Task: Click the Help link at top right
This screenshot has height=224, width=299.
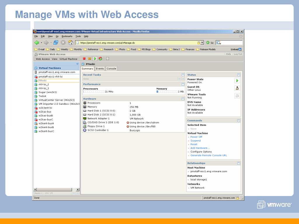Action: (228, 54)
